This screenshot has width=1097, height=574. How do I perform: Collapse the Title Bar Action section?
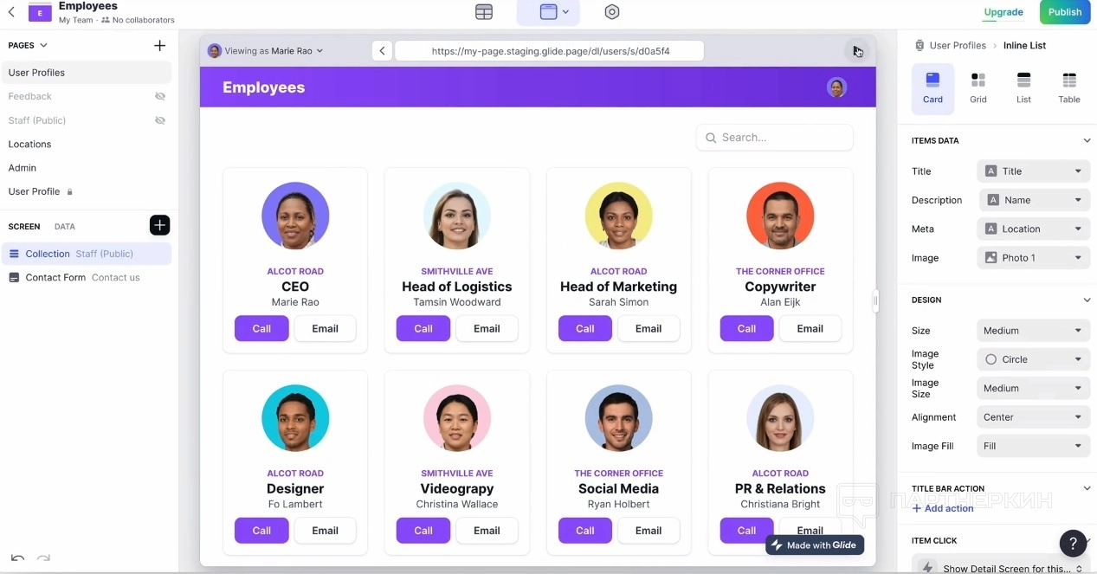pyautogui.click(x=1087, y=488)
